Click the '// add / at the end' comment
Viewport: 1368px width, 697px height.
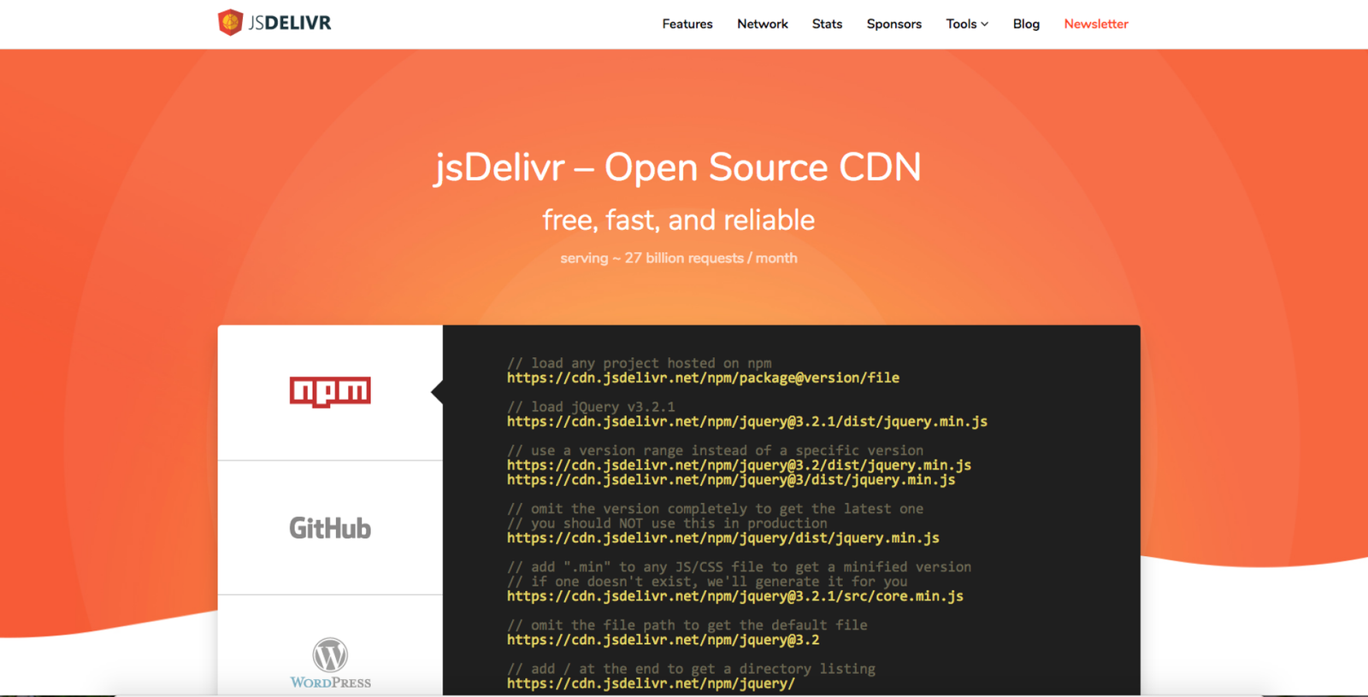(x=691, y=669)
